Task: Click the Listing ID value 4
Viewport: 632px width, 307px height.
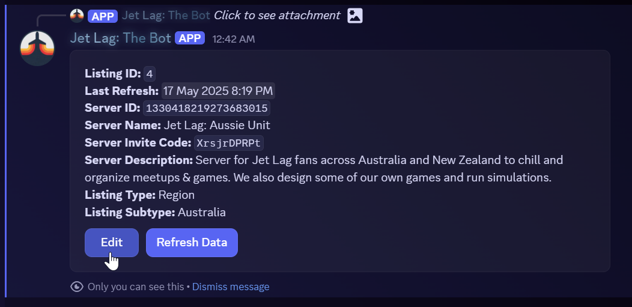Action: tap(150, 74)
